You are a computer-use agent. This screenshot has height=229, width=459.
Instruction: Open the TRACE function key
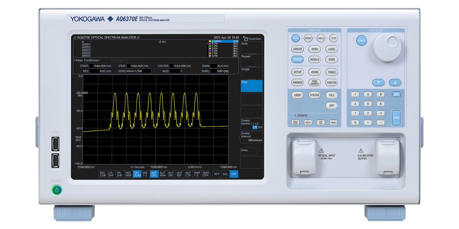click(332, 72)
